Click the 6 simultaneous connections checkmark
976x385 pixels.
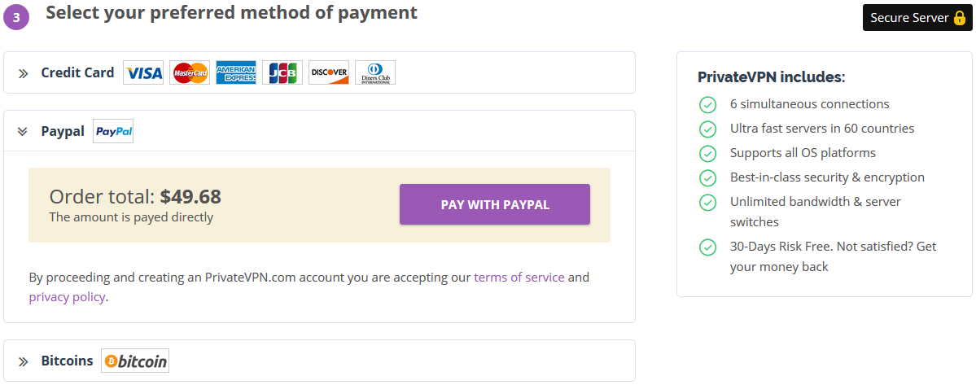(x=707, y=104)
